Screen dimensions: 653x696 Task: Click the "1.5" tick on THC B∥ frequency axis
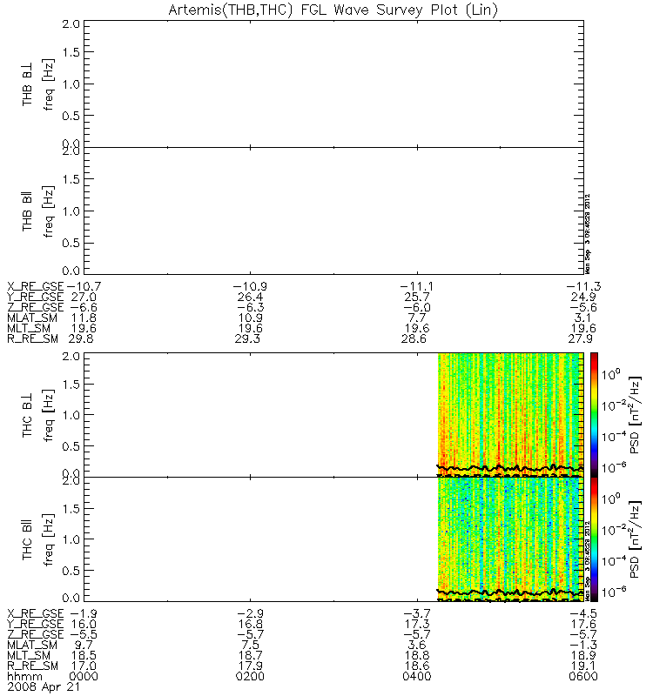click(71, 508)
